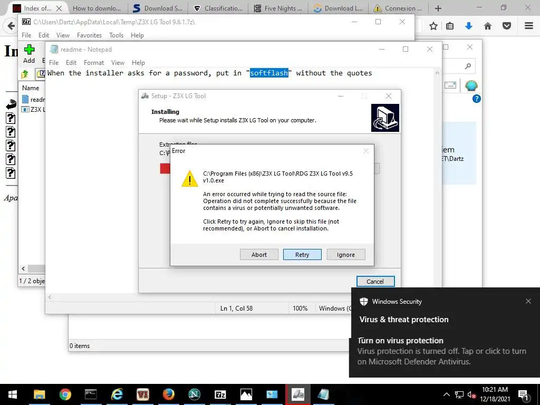Viewport: 540px width, 405px height.
Task: Open 7-Zip Favorites menu
Action: (x=89, y=35)
